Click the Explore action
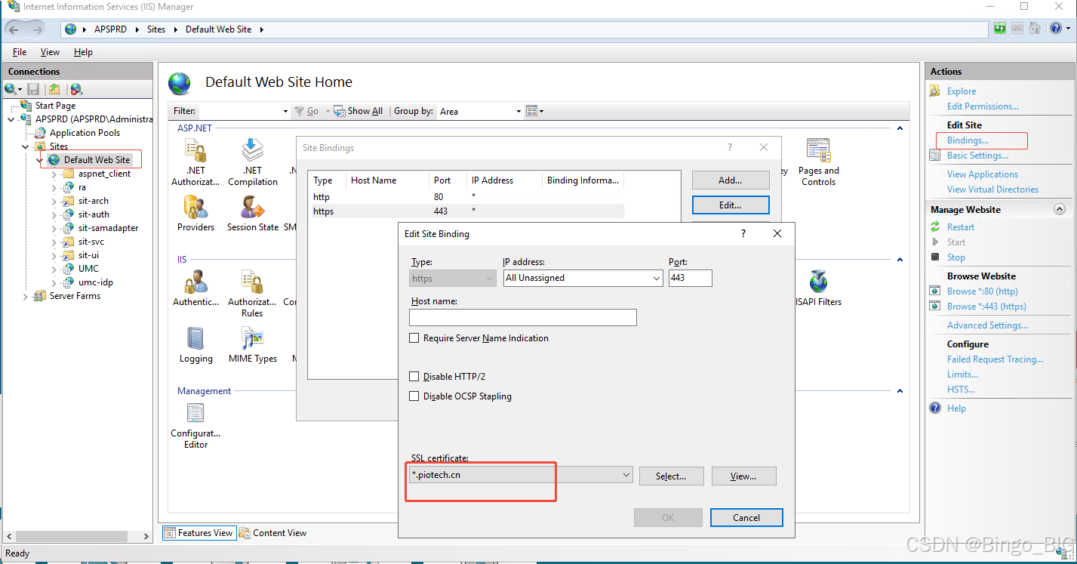1077x564 pixels. [962, 91]
